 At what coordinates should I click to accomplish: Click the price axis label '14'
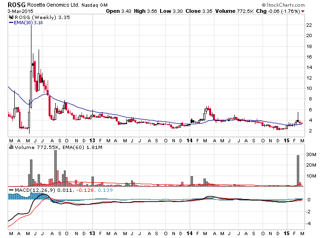[x=309, y=67]
